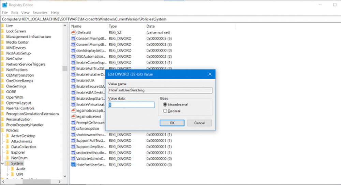This screenshot has height=185, width=341.
Task: Click the Personalization key folder icon
Action: (x=3, y=120)
